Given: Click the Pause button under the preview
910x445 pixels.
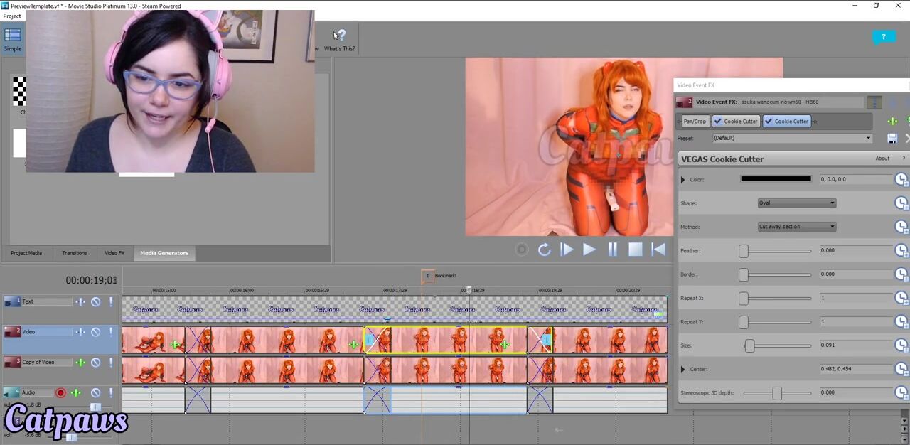Looking at the screenshot, I should coord(612,250).
